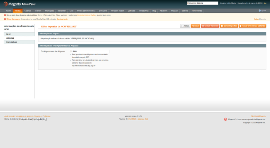Open the Painel menu
Screen dimensions: 270x148
tap(8, 11)
